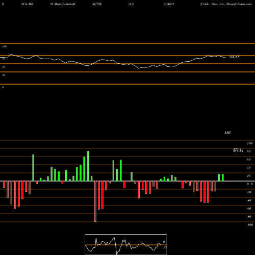Viewport: 255px width, 255px height.
Task: Click the 30 level label on RSI axis
Action: click(x=4, y=75)
